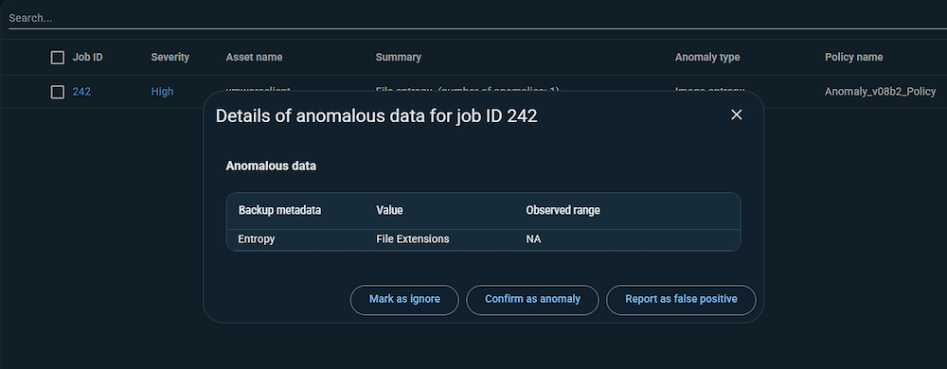Open the job ID 242 link
The image size is (947, 369).
[x=81, y=92]
